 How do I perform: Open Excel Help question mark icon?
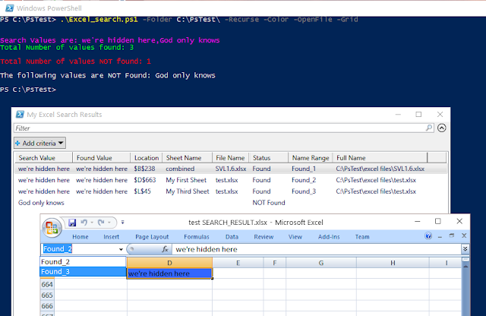click(428, 236)
